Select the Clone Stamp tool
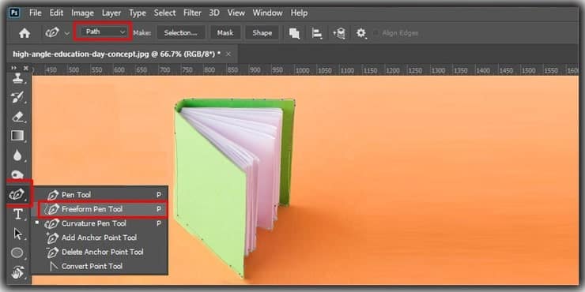This screenshot has height=292, width=585. [x=18, y=78]
